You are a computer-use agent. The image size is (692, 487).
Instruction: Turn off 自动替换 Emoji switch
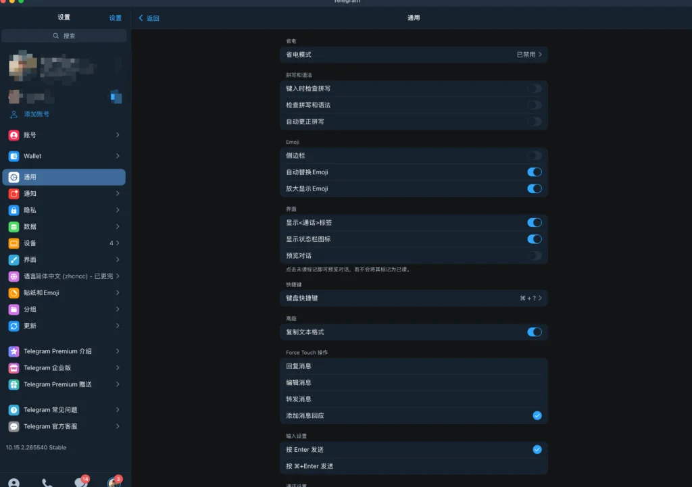click(x=534, y=172)
